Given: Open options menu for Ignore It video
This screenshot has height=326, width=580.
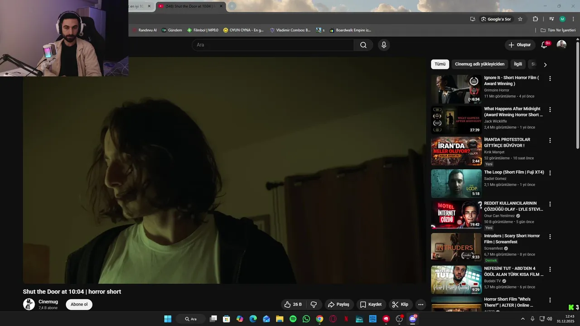Looking at the screenshot, I should click(x=550, y=78).
